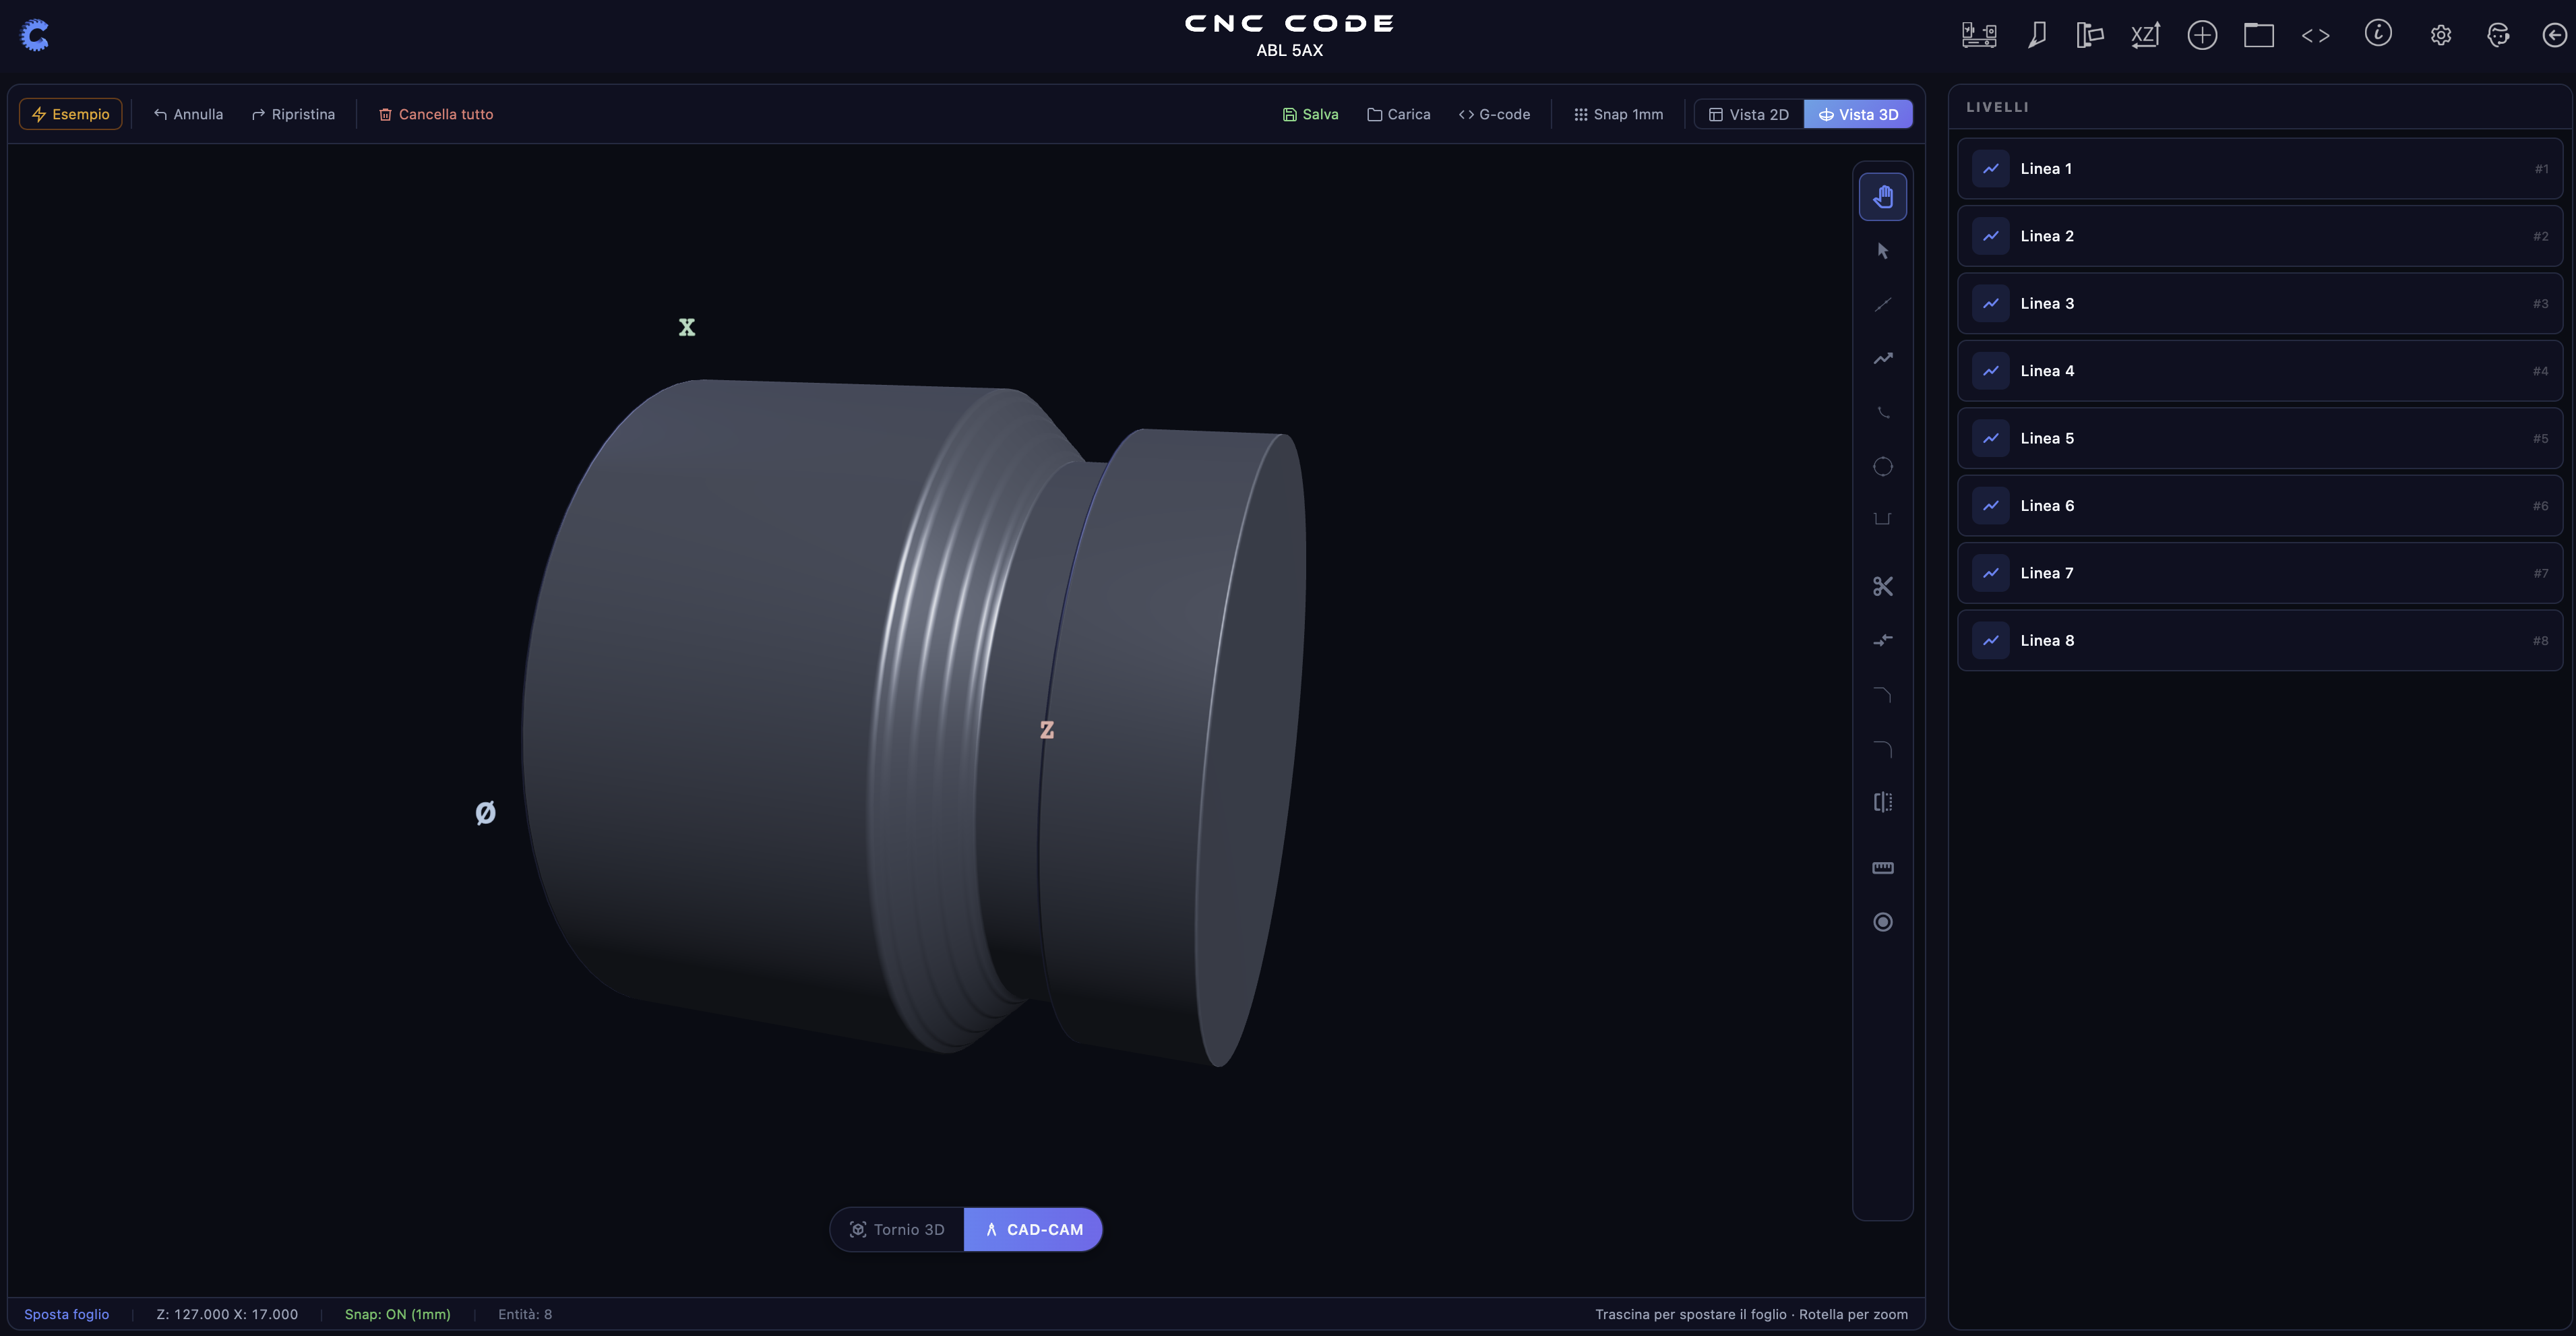Toggle Snap 1mm setting
Image resolution: width=2576 pixels, height=1336 pixels.
[x=1618, y=115]
